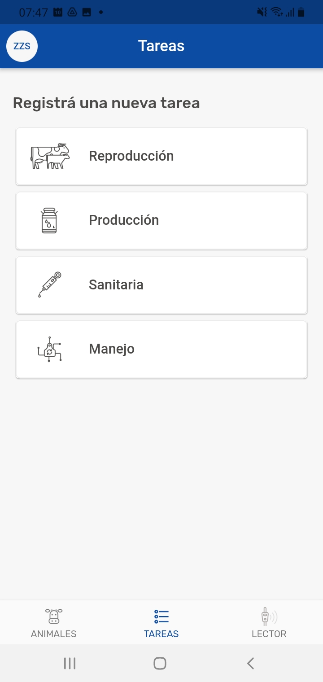Select the Manejo task option
The height and width of the screenshot is (682, 323).
161,349
